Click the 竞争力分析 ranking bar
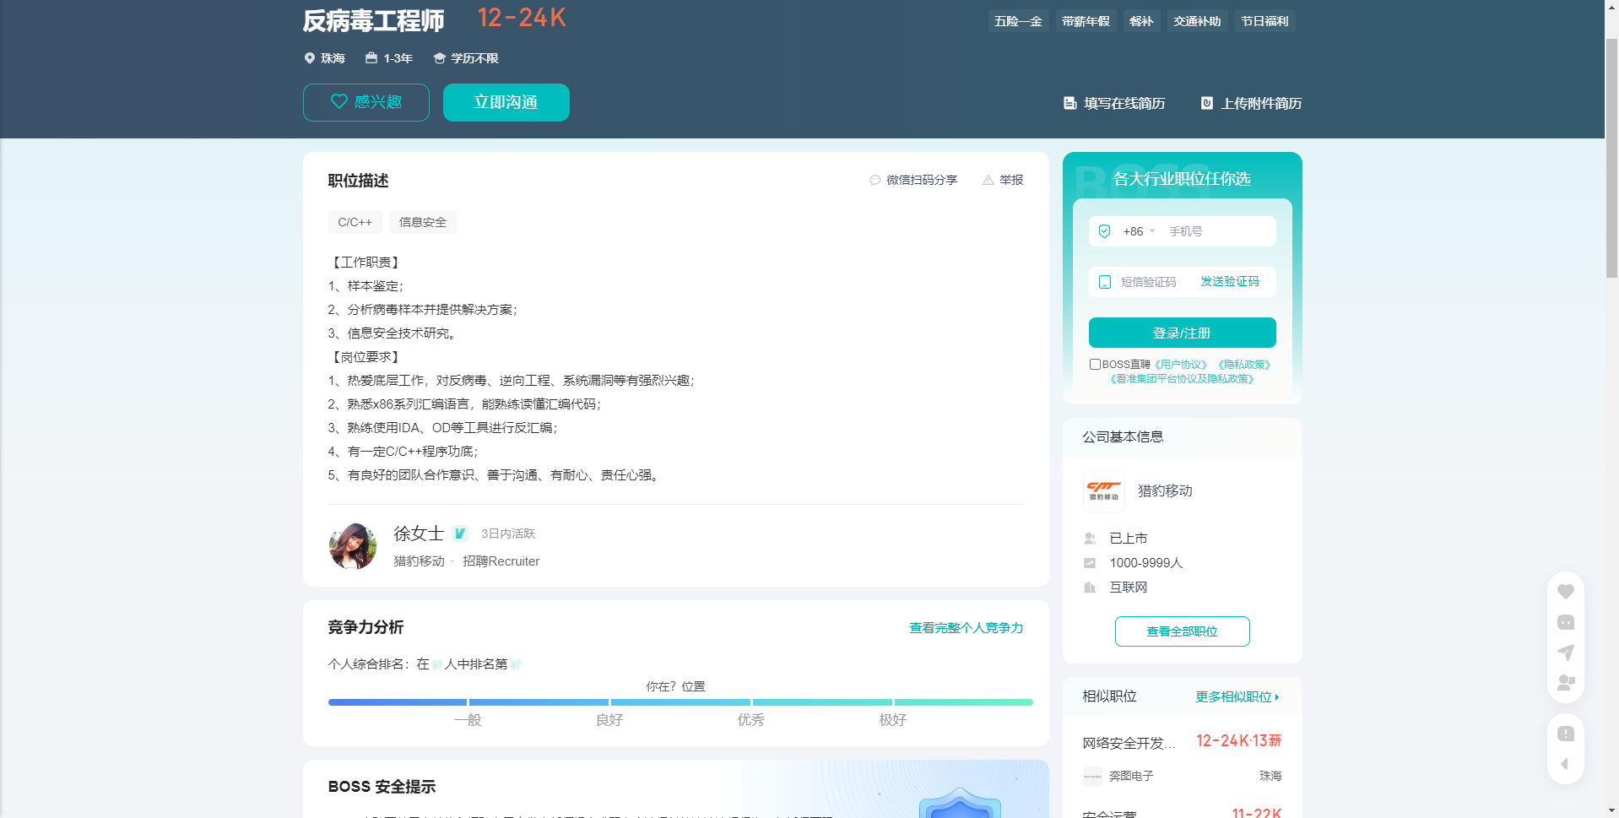This screenshot has height=818, width=1619. tap(680, 702)
